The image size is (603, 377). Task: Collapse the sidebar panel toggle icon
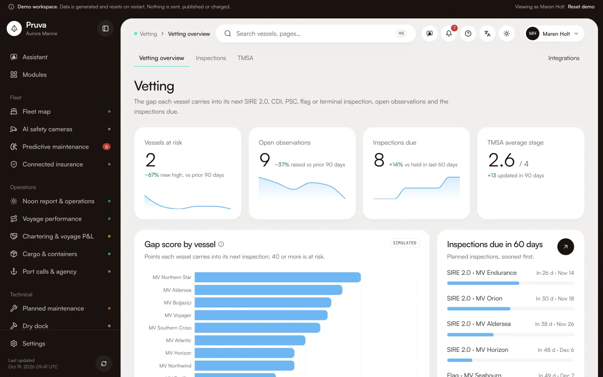[x=106, y=28]
